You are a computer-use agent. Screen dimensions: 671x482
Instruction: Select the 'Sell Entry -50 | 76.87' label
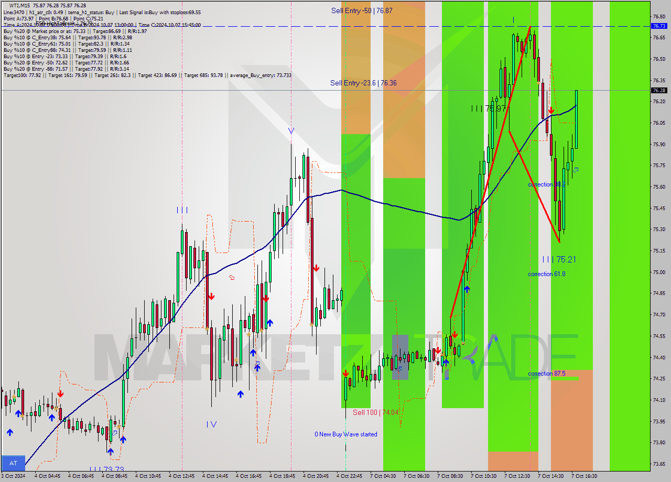[362, 10]
